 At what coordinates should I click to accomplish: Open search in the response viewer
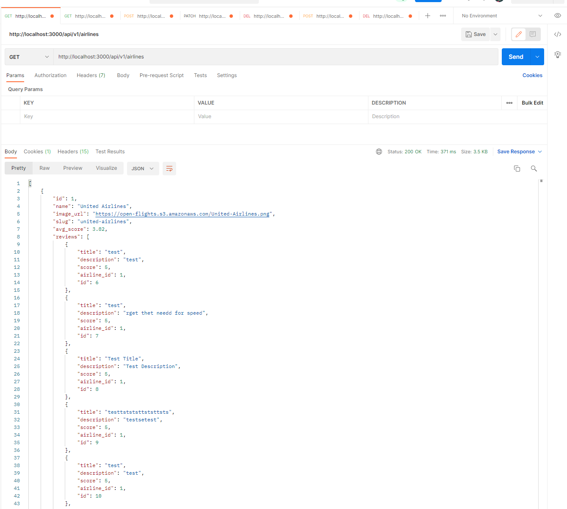click(x=534, y=169)
